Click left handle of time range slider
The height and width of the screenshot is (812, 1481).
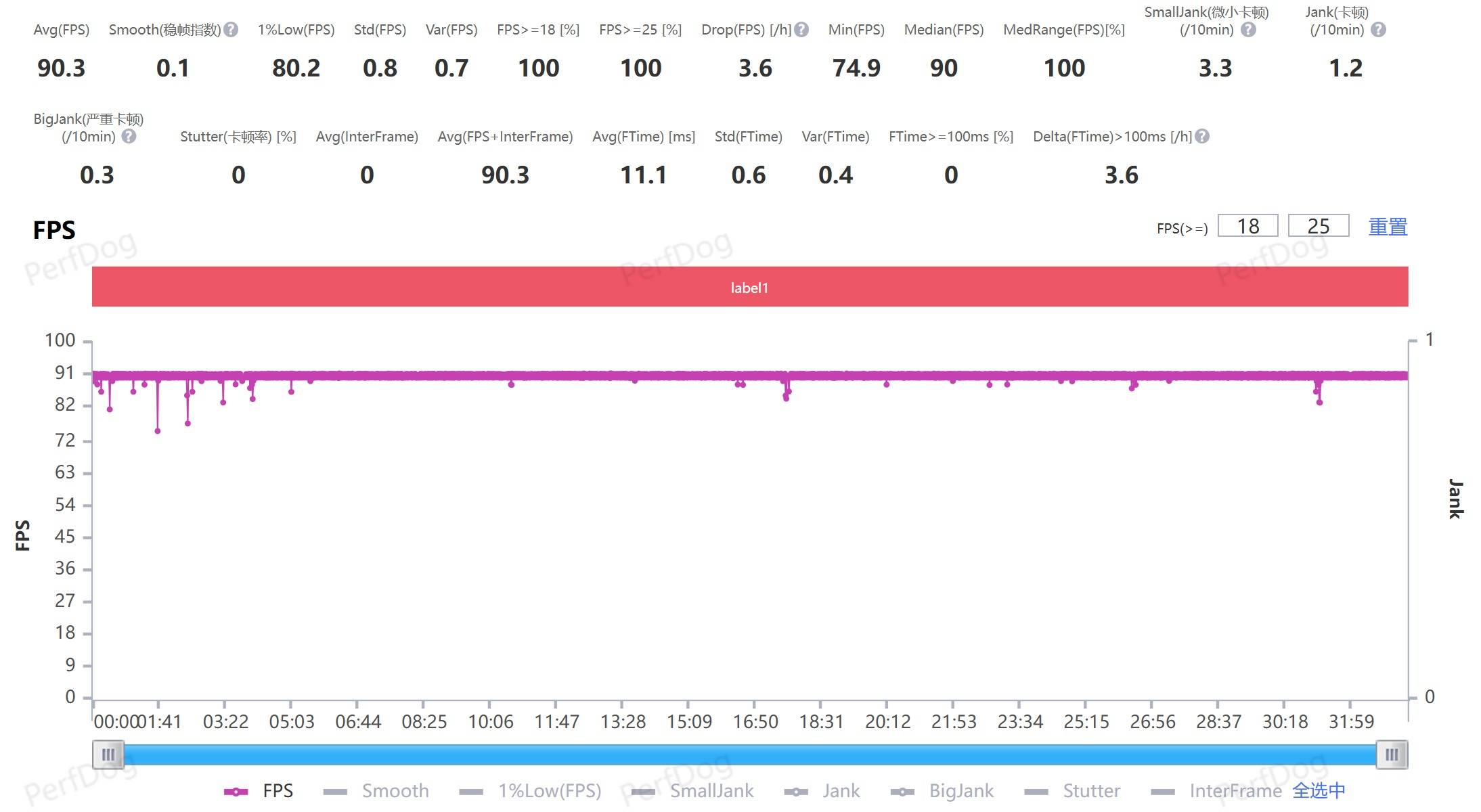(108, 754)
